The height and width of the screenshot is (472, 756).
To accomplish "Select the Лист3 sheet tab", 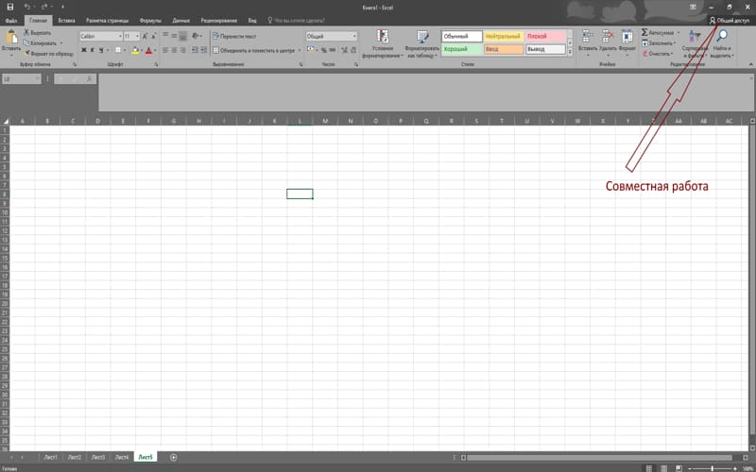I will pos(98,457).
